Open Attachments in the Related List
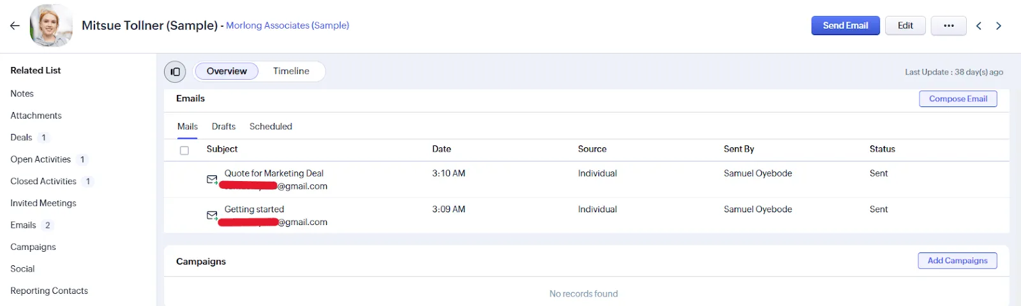 pos(36,115)
